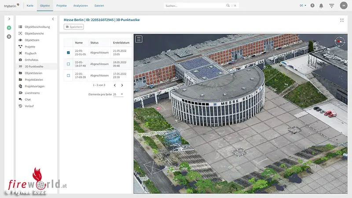Image resolution: width=352 pixels, height=198 pixels.
Task: Switch to the Karte tab
Action: pos(30,5)
